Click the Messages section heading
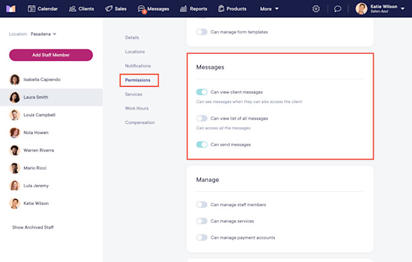412x262 pixels. coord(211,67)
